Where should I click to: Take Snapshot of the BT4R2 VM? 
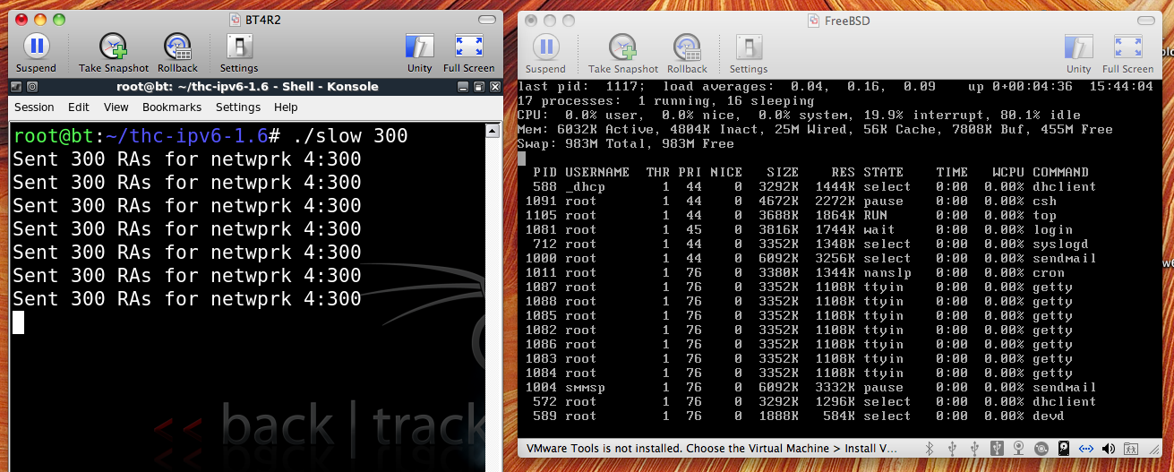point(114,53)
